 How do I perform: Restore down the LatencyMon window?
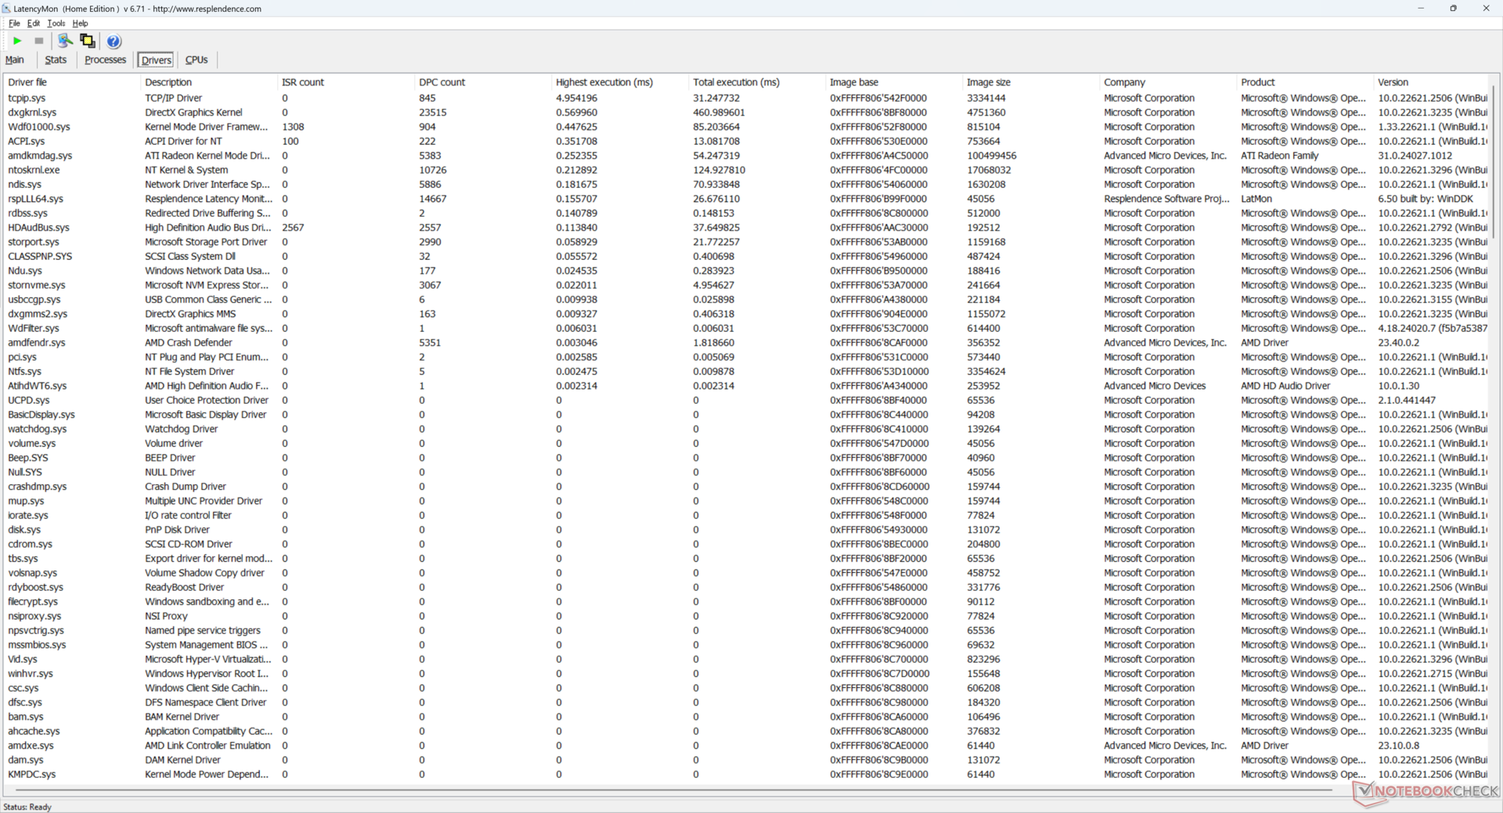tap(1453, 9)
